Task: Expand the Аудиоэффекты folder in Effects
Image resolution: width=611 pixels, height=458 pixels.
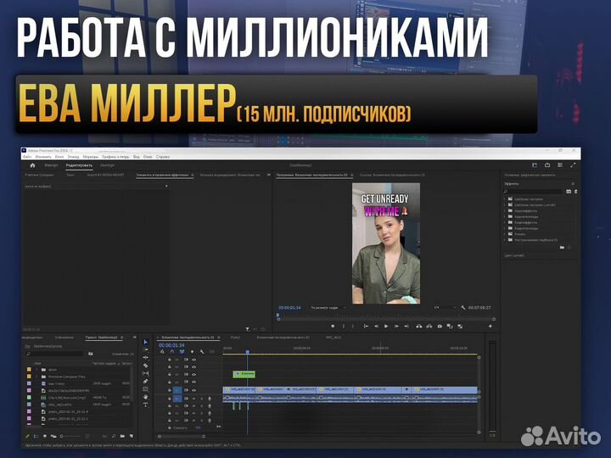Action: pyautogui.click(x=505, y=210)
